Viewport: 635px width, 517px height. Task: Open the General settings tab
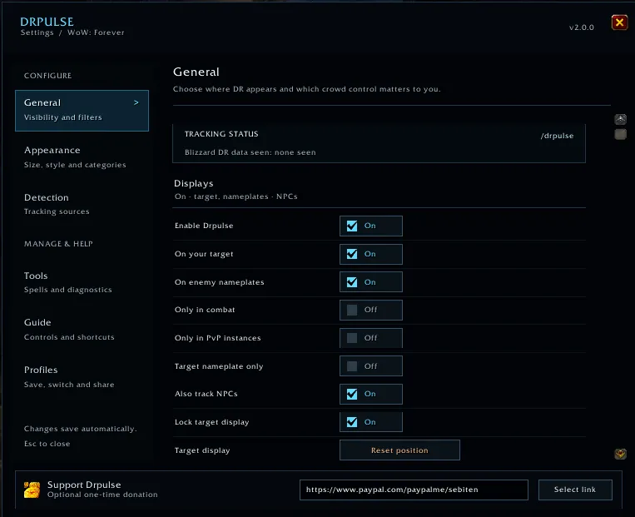tap(82, 111)
